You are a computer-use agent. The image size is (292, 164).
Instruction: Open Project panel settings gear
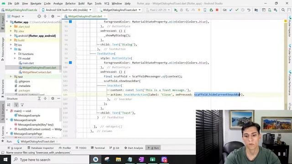(53, 16)
